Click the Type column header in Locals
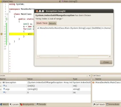The width and height of the screenshot is (121, 107). [x=82, y=79]
